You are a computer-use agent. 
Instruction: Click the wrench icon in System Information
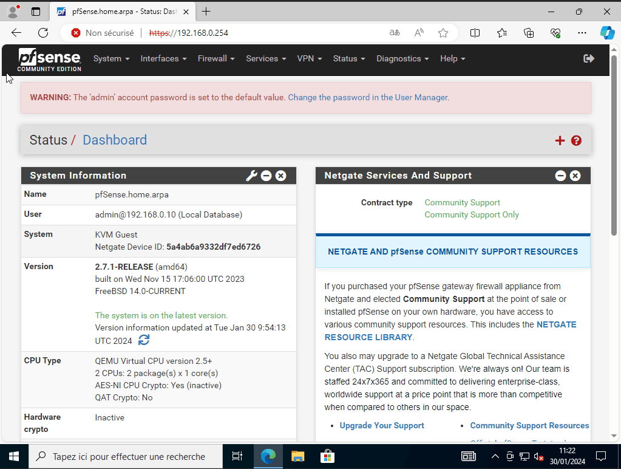pyautogui.click(x=251, y=176)
